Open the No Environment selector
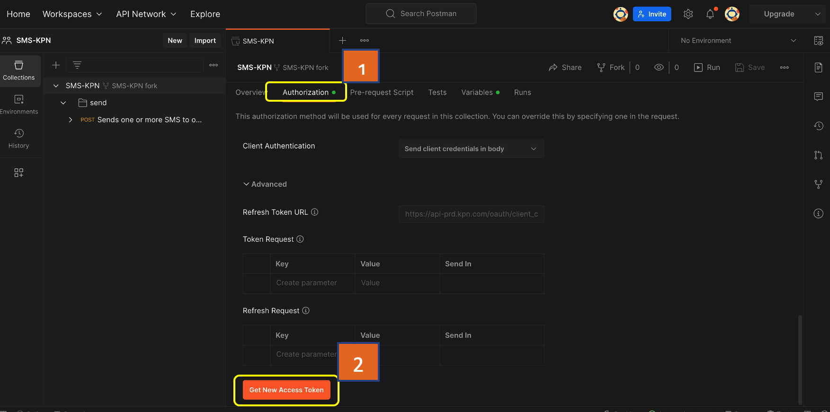Viewport: 830px width, 412px height. tap(738, 41)
